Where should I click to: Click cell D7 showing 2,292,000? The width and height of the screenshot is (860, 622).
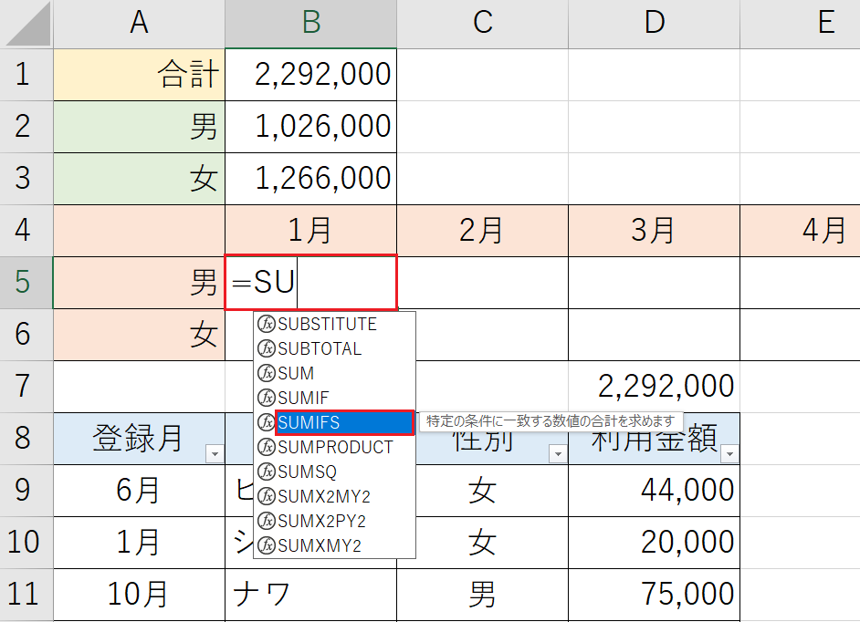655,387
